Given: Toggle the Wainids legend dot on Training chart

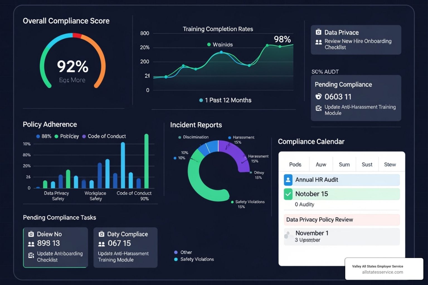Looking at the screenshot, I should (209, 44).
